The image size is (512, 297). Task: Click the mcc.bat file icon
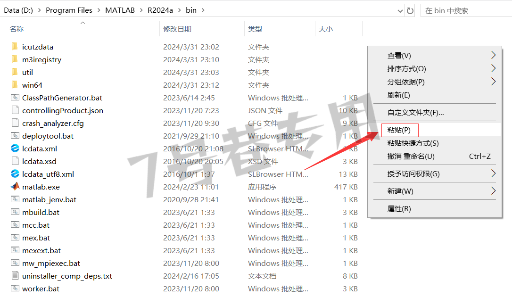tap(15, 225)
